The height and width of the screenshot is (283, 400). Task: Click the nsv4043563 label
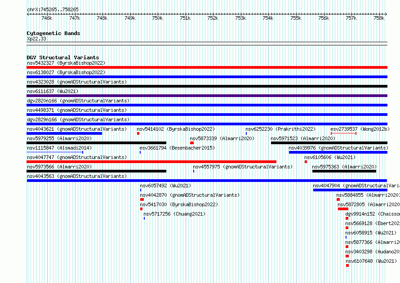point(77,176)
